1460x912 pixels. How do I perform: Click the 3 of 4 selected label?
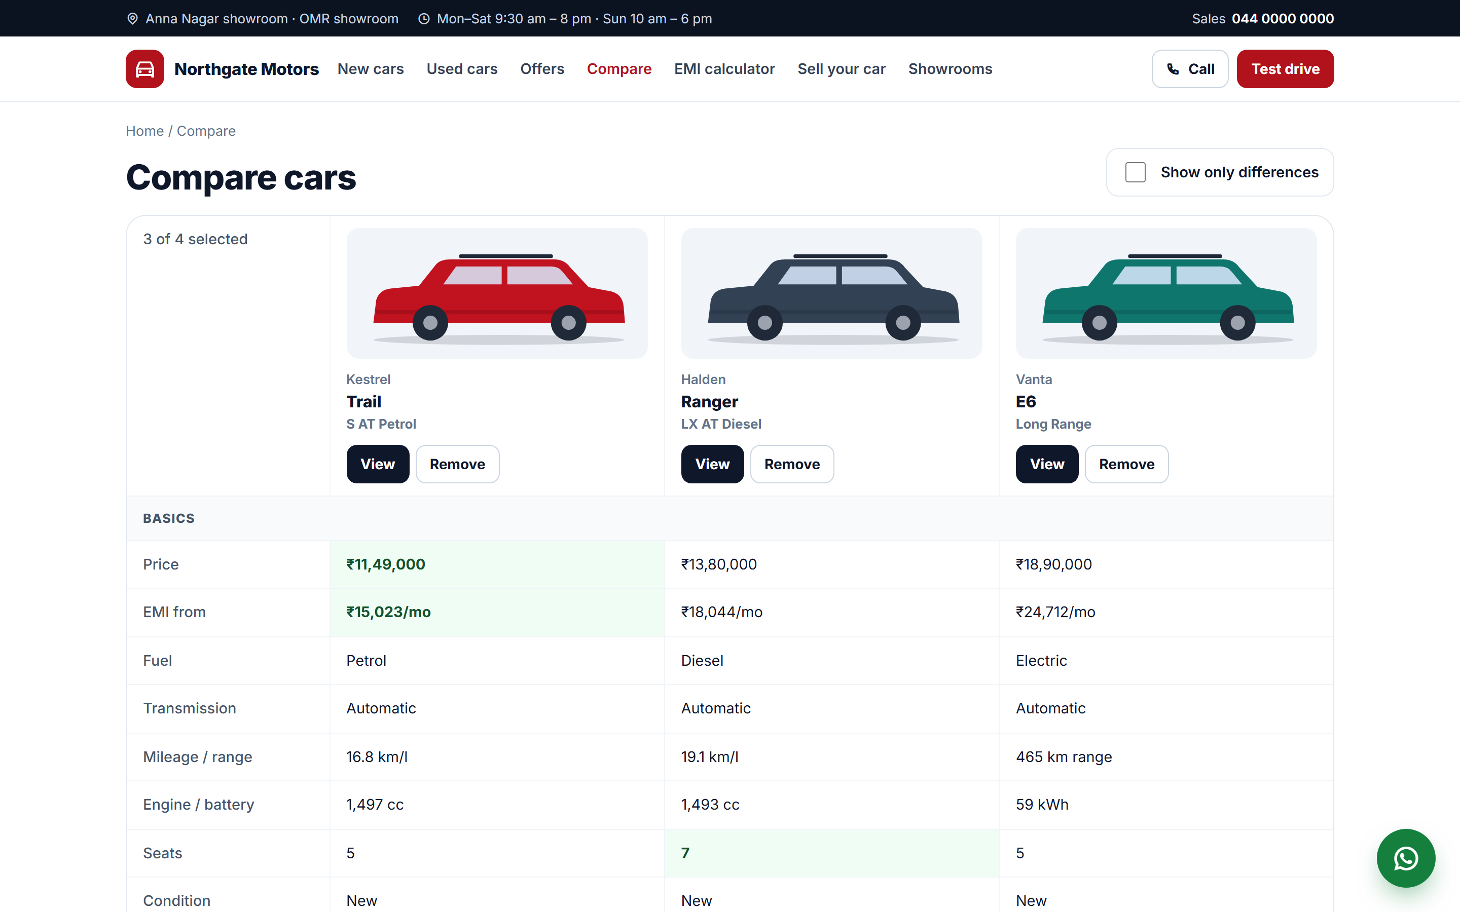tap(196, 239)
